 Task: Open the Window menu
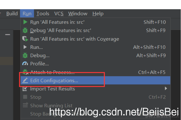point(78,14)
